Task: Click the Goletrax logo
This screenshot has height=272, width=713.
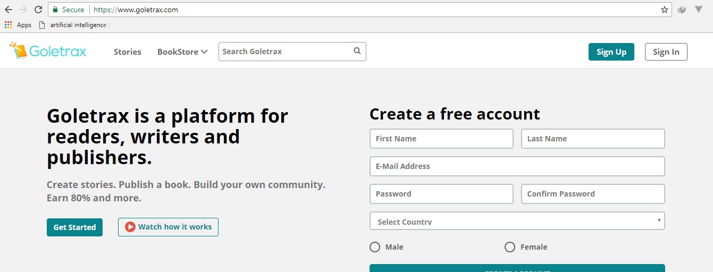Action: coord(48,51)
